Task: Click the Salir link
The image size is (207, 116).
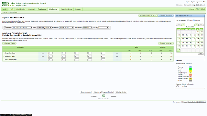Action: tap(204, 2)
